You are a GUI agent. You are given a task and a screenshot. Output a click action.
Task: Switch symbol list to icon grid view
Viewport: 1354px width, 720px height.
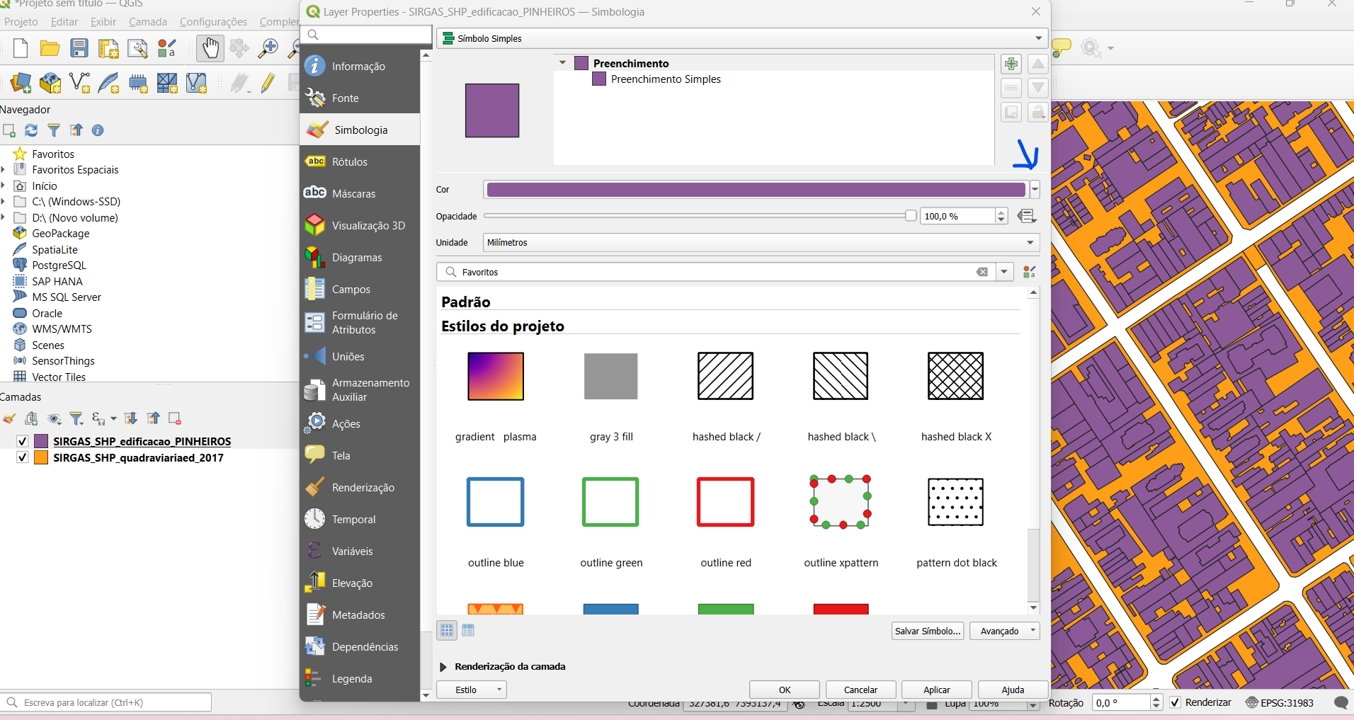click(x=447, y=630)
